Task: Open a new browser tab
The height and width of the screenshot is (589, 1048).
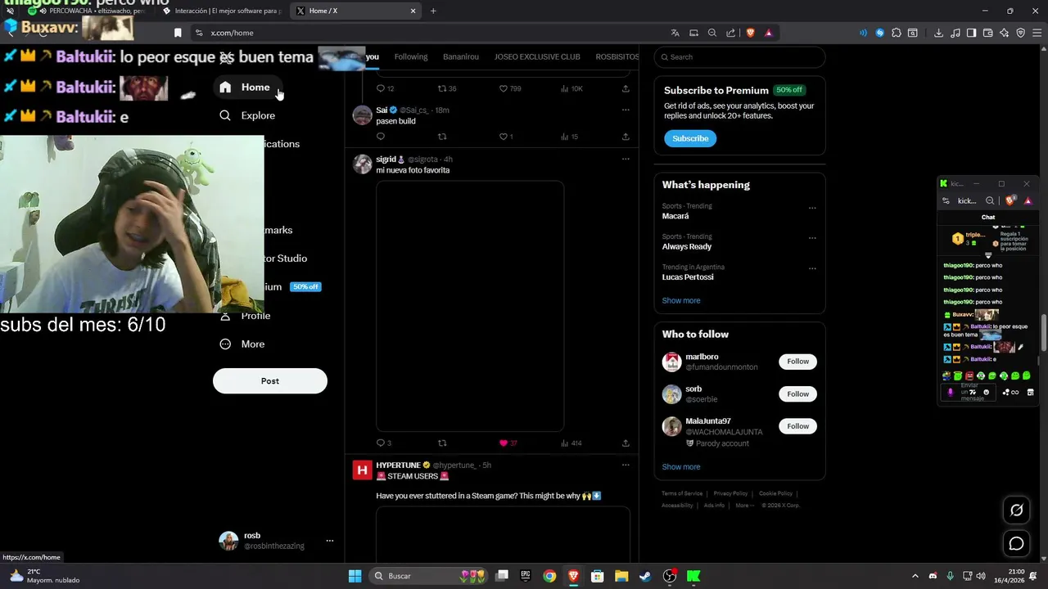Action: click(433, 11)
